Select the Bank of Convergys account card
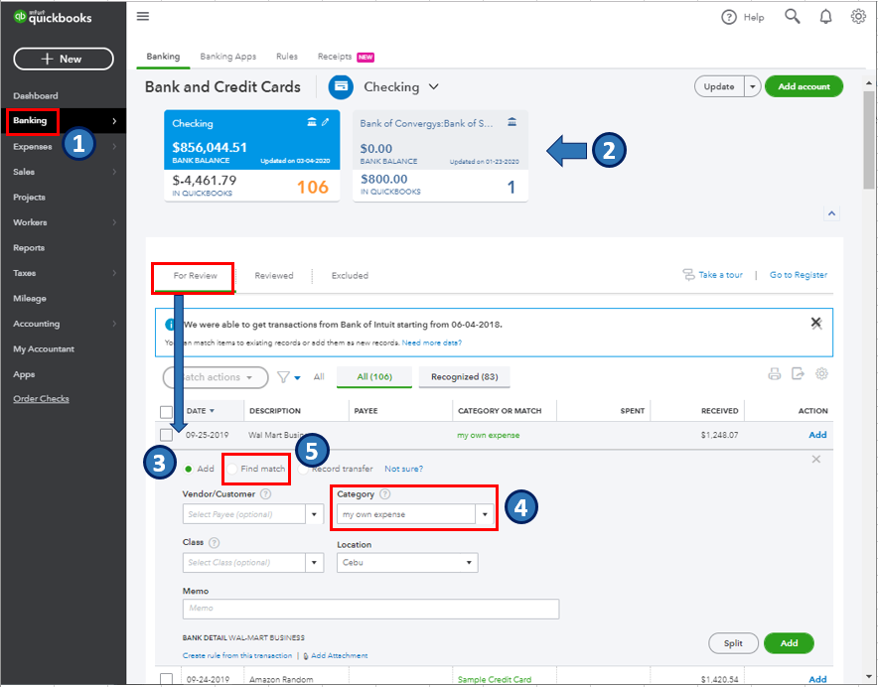Screen dimensions: 878x687 coord(440,156)
